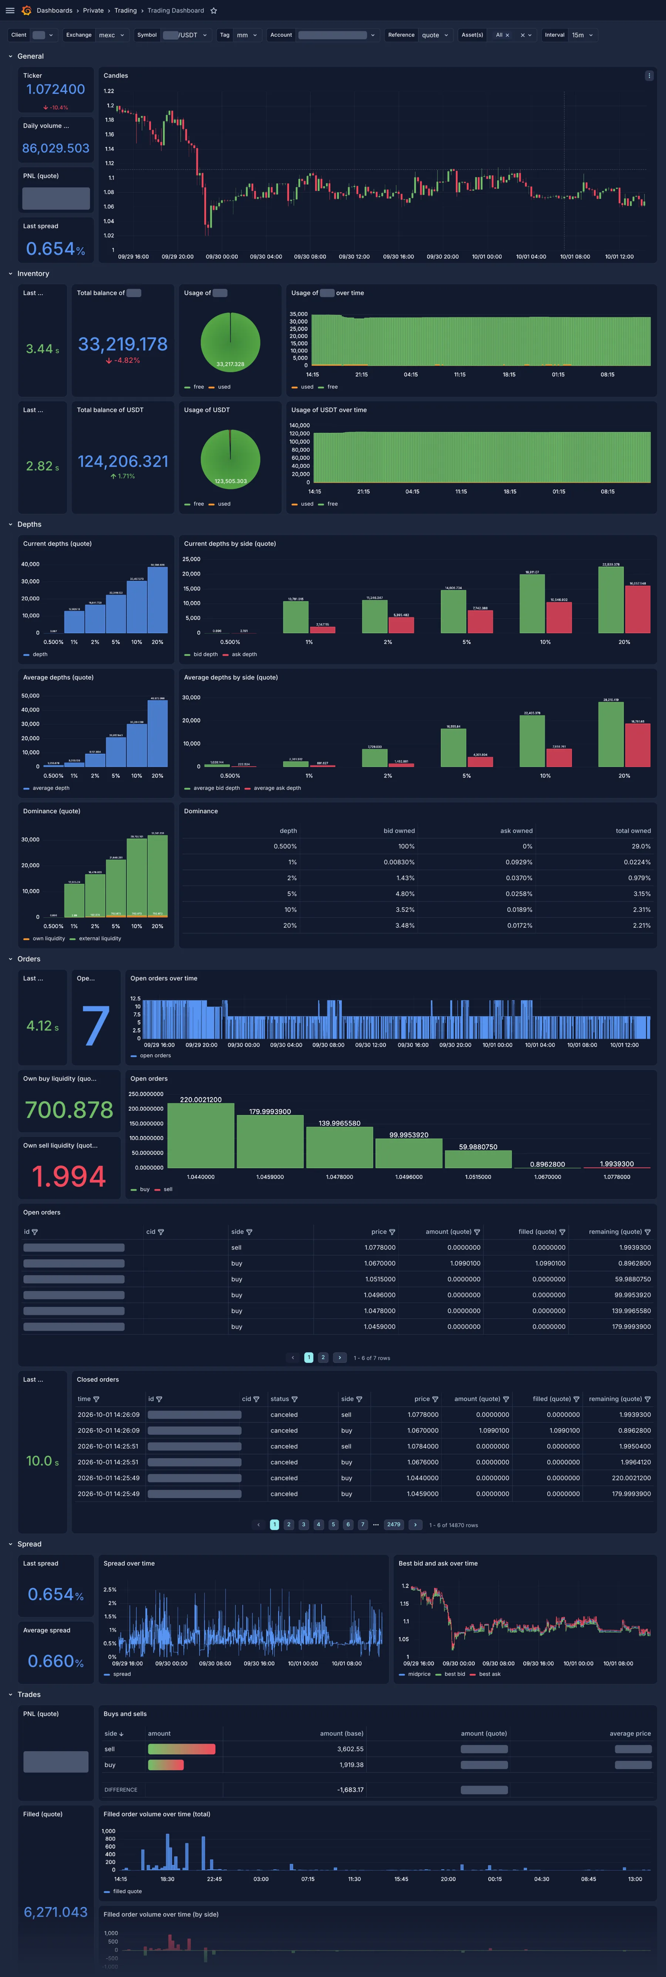Image resolution: width=666 pixels, height=1977 pixels.
Task: Open the Trading folder breadcrumb
Action: pyautogui.click(x=126, y=11)
